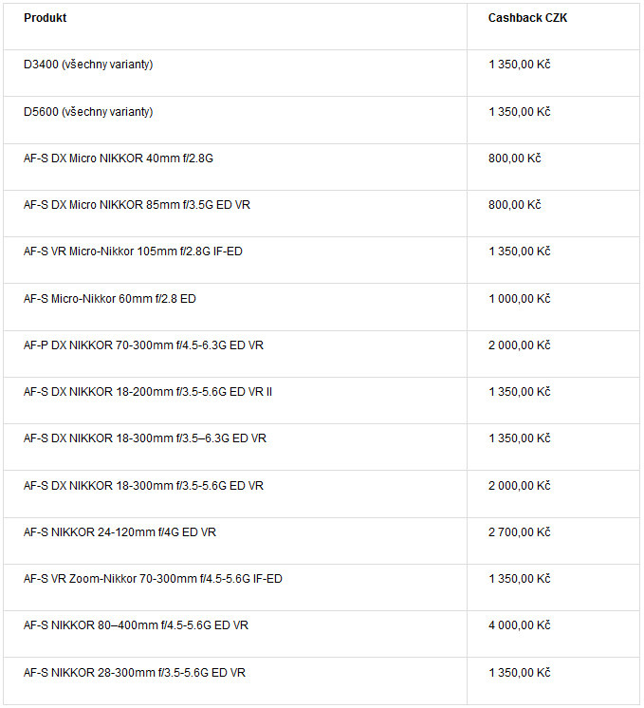The image size is (644, 708).
Task: Select the D5600 (všechny varianty) product
Action: (x=88, y=112)
